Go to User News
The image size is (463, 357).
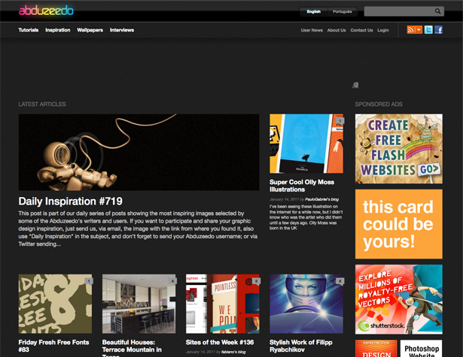point(312,30)
